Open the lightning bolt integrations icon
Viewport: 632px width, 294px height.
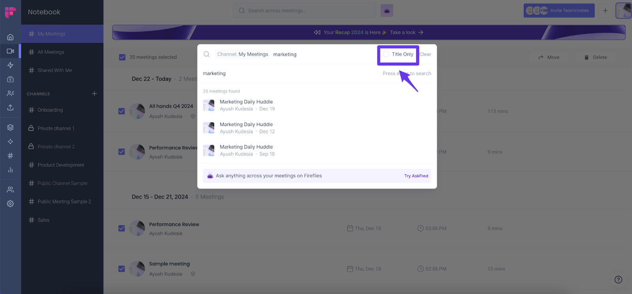pos(10,65)
